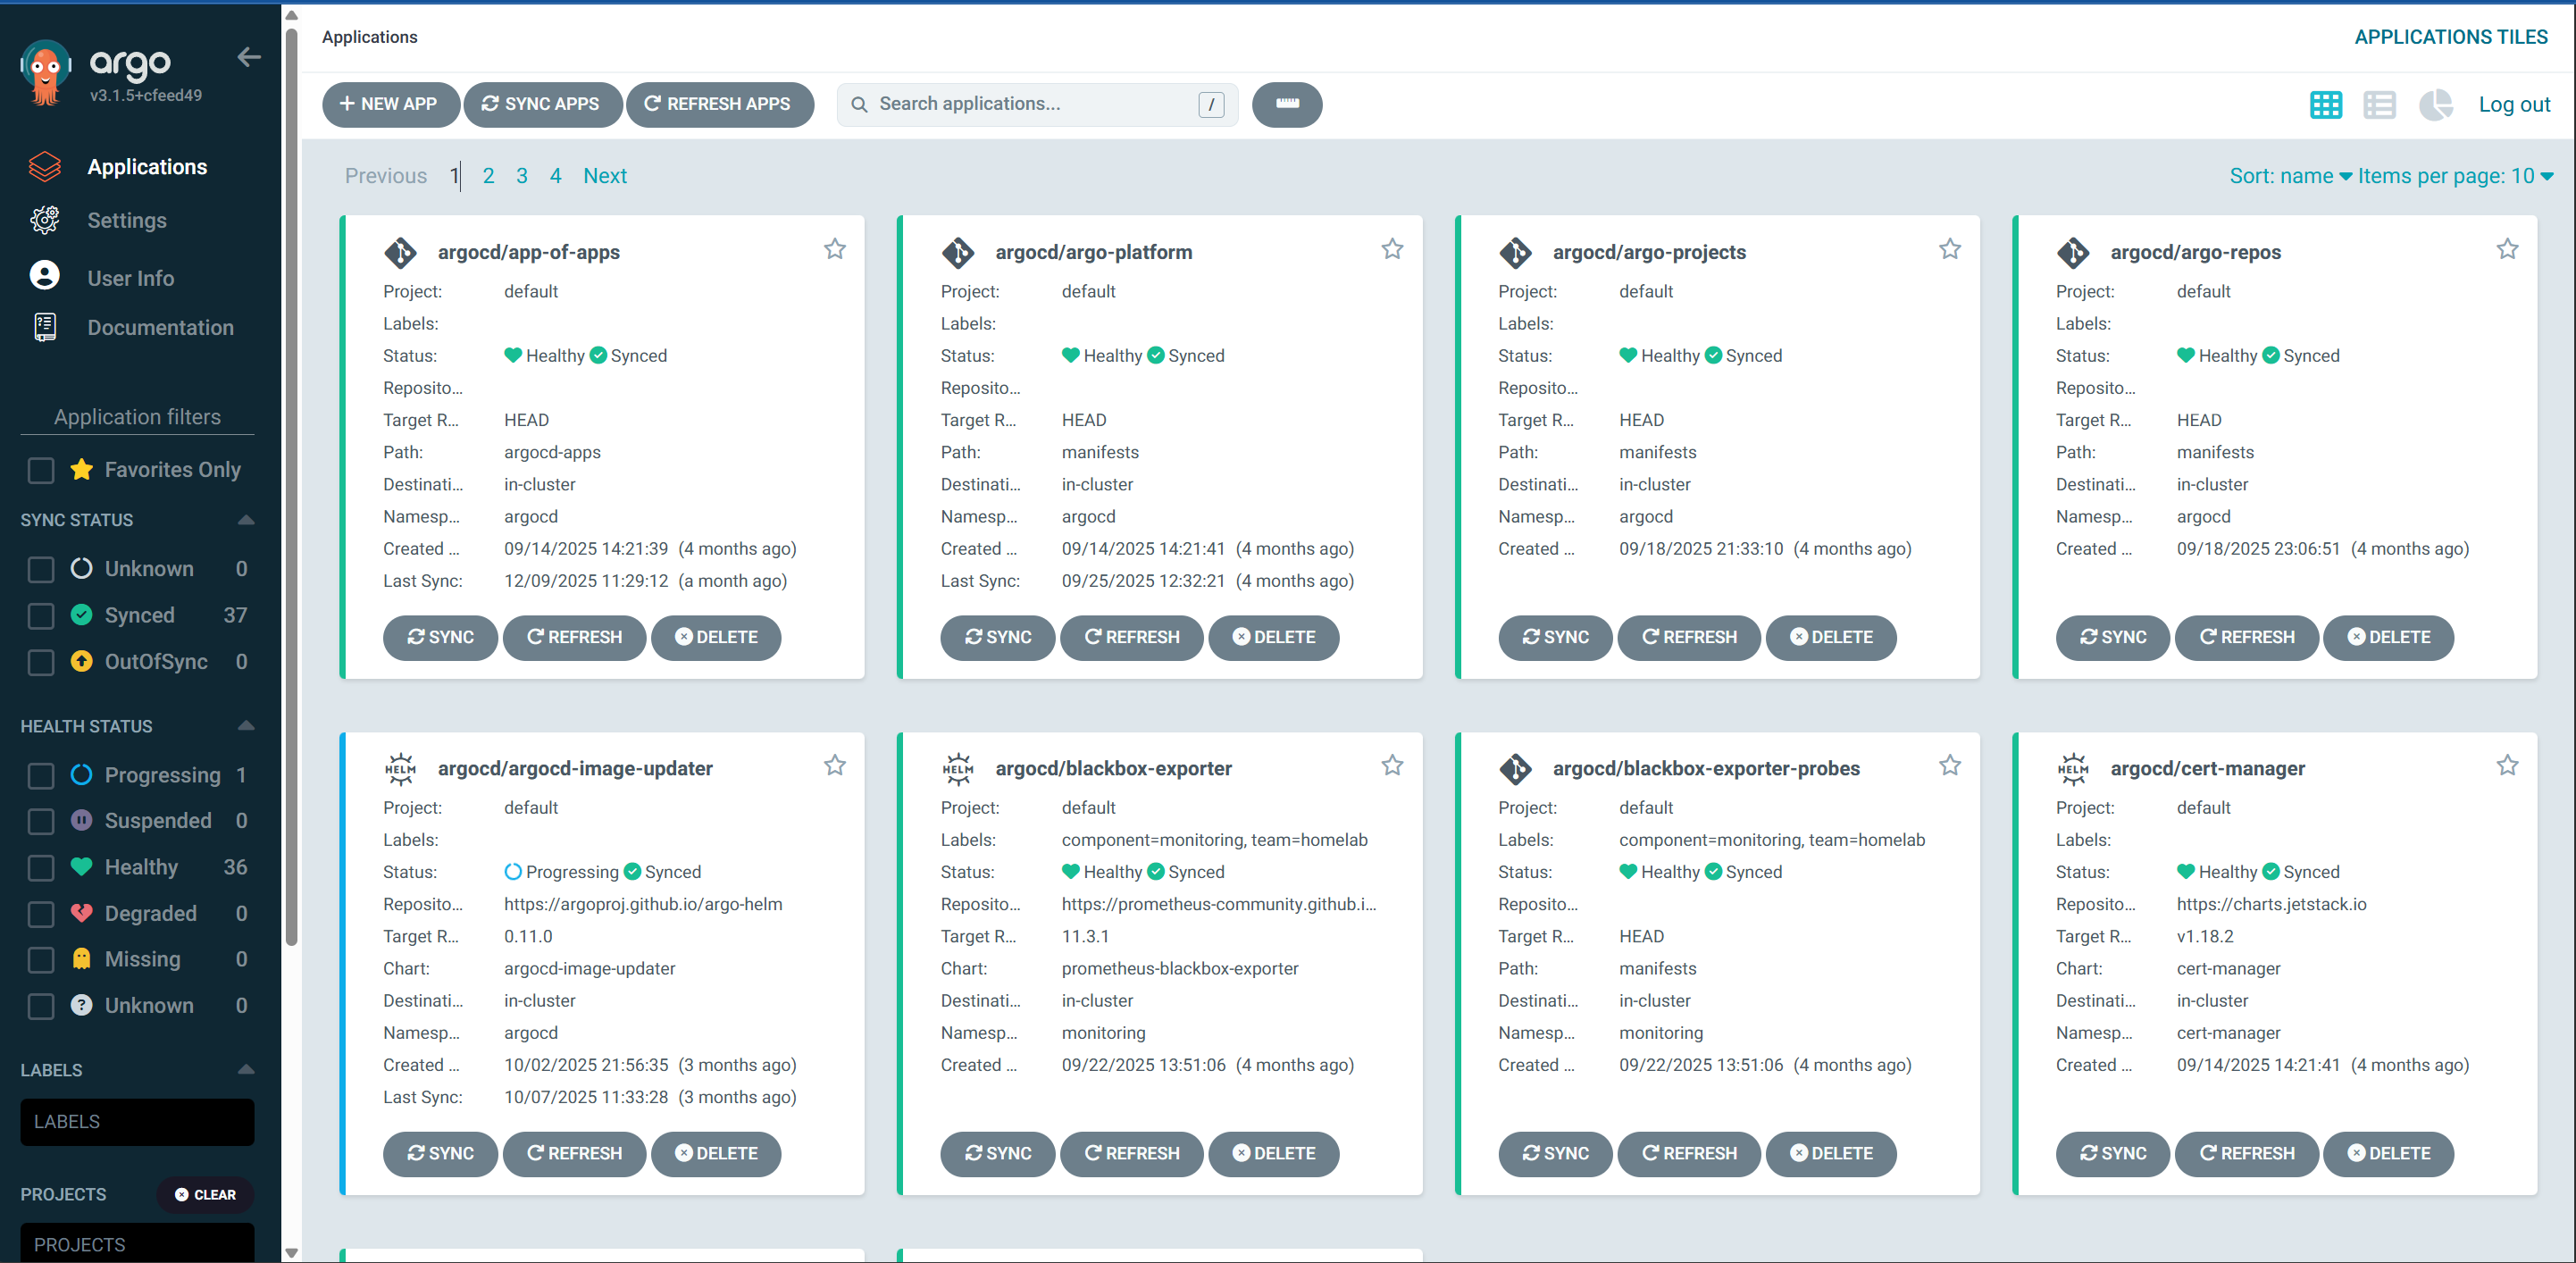Star argocd/app-of-apps as a favorite
Viewport: 2576px width, 1263px height.
coord(835,248)
